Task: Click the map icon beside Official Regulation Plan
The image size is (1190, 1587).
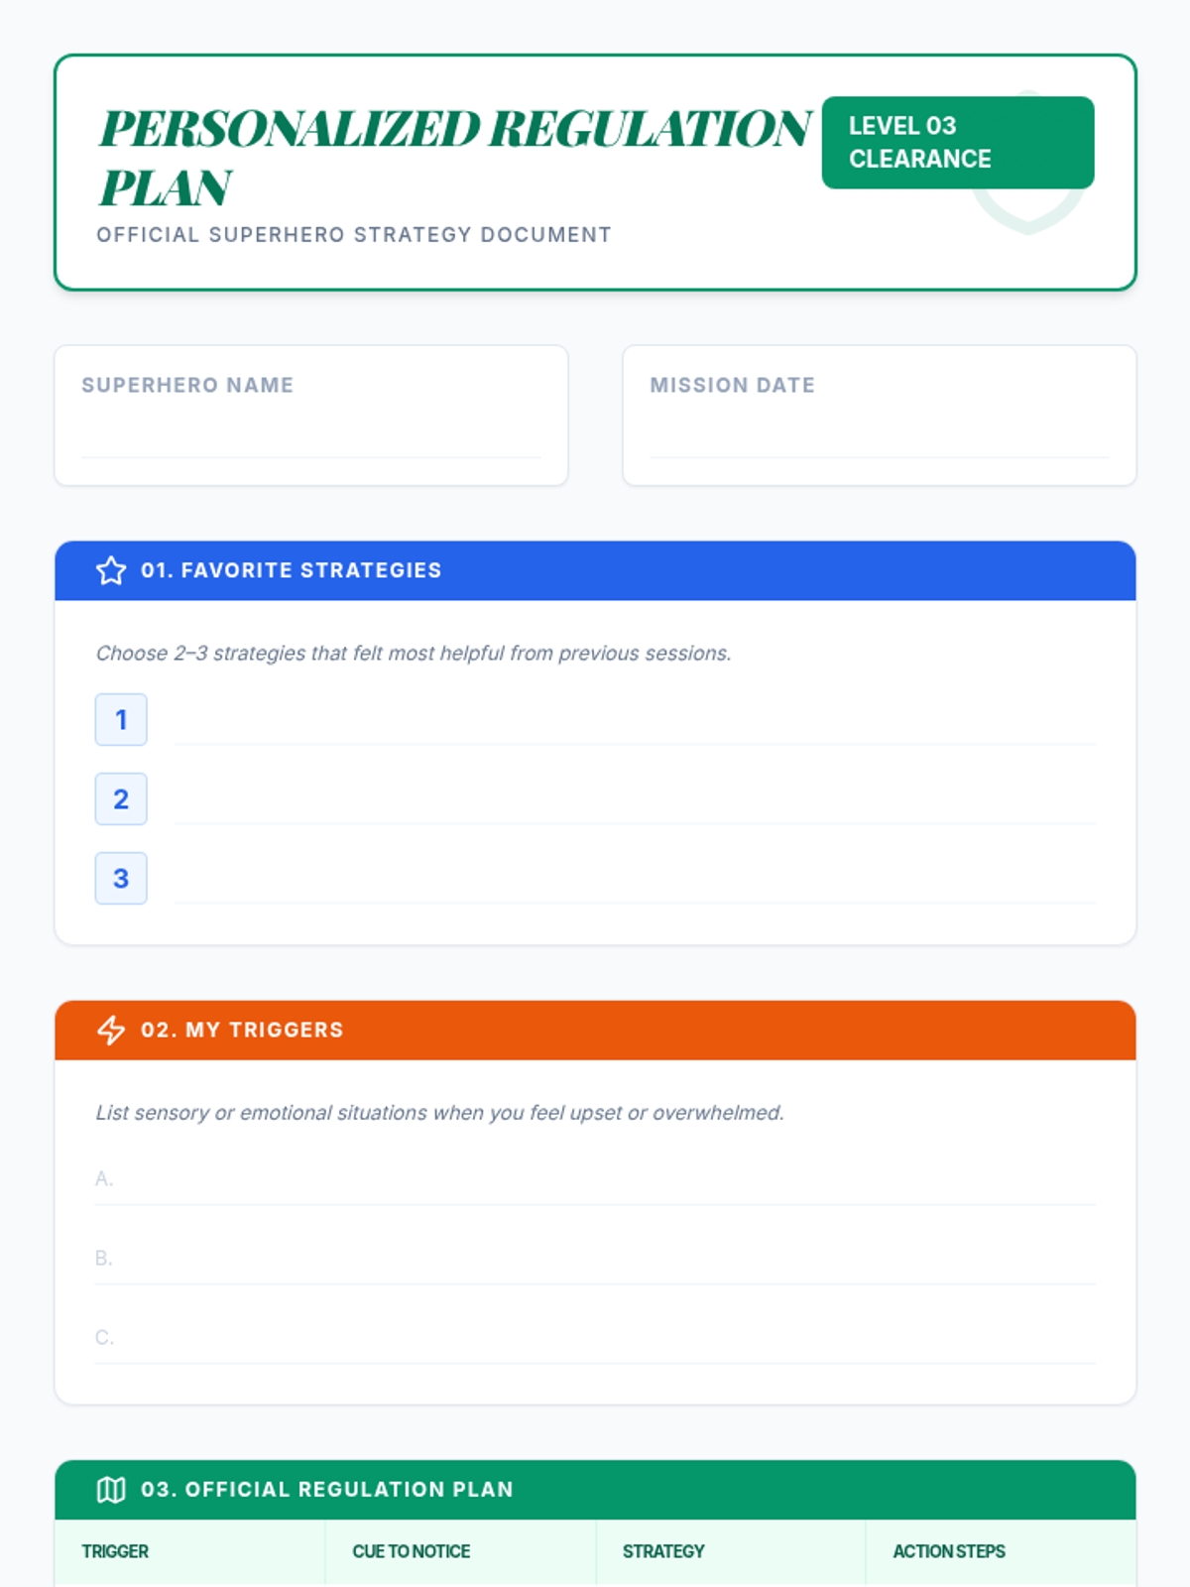Action: point(111,1490)
